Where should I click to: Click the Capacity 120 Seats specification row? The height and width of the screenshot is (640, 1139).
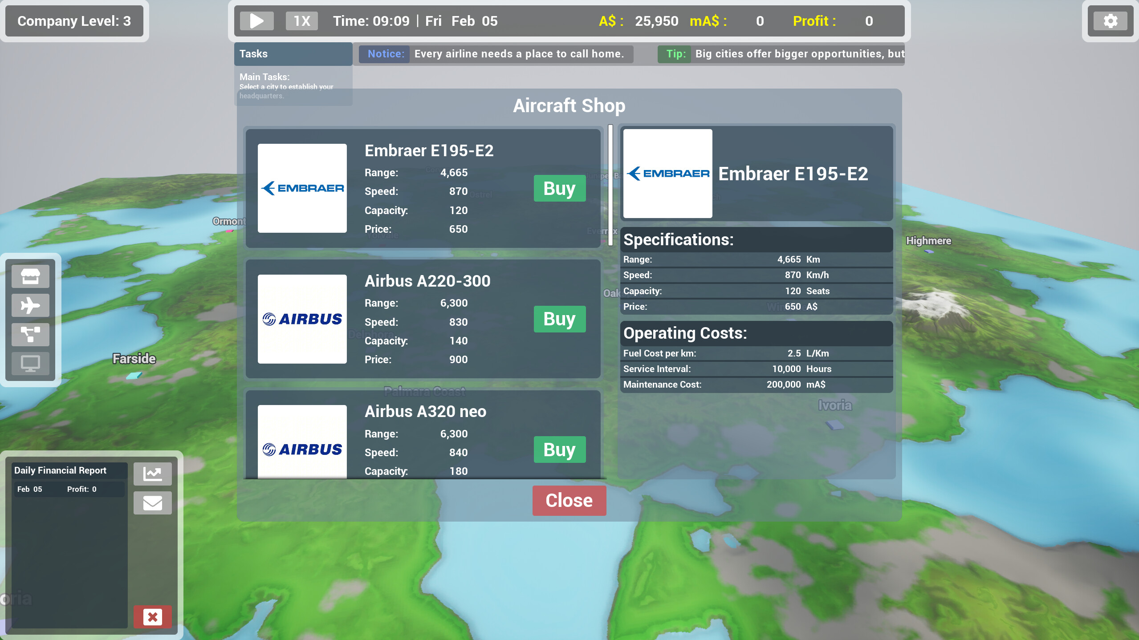pyautogui.click(x=756, y=291)
